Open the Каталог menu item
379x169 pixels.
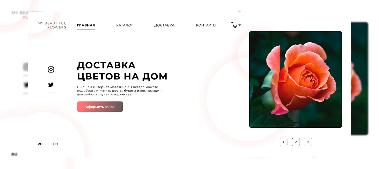pos(125,25)
